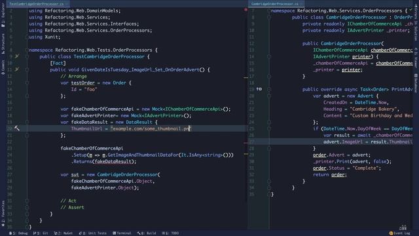The height and width of the screenshot is (236, 419).
Task: Click the [Fact] attribute
Action: pos(58,63)
